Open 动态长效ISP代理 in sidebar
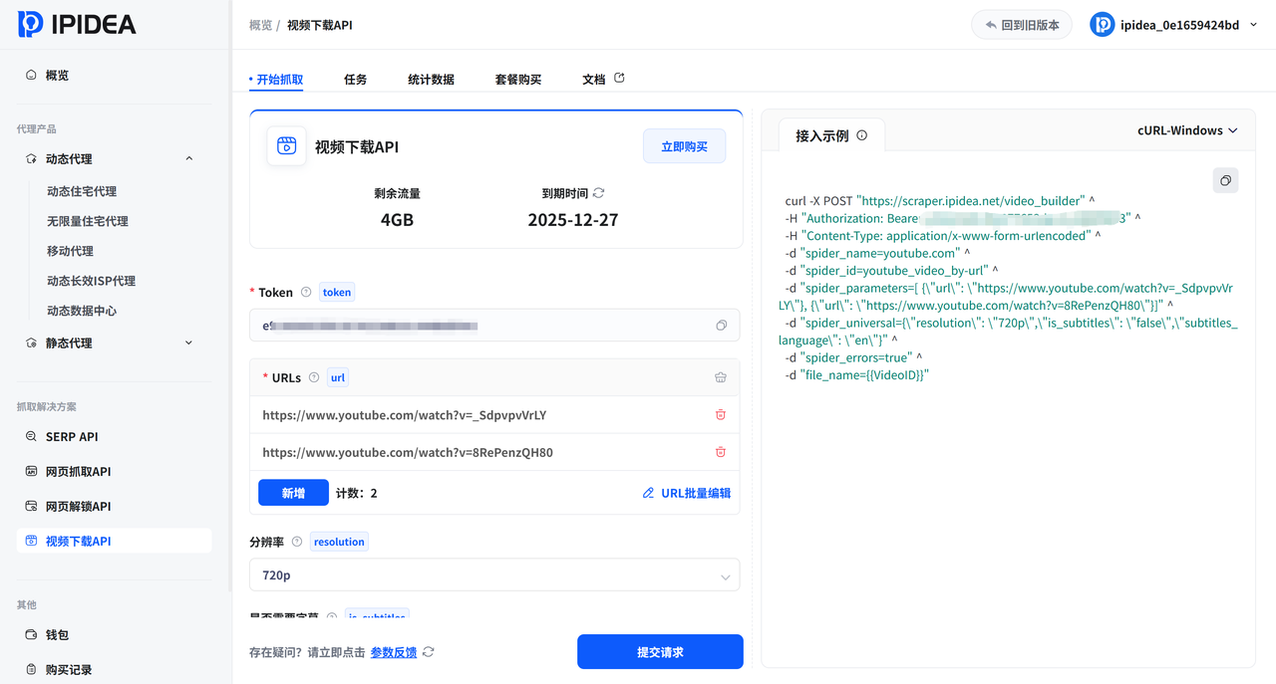The height and width of the screenshot is (684, 1276). [91, 281]
